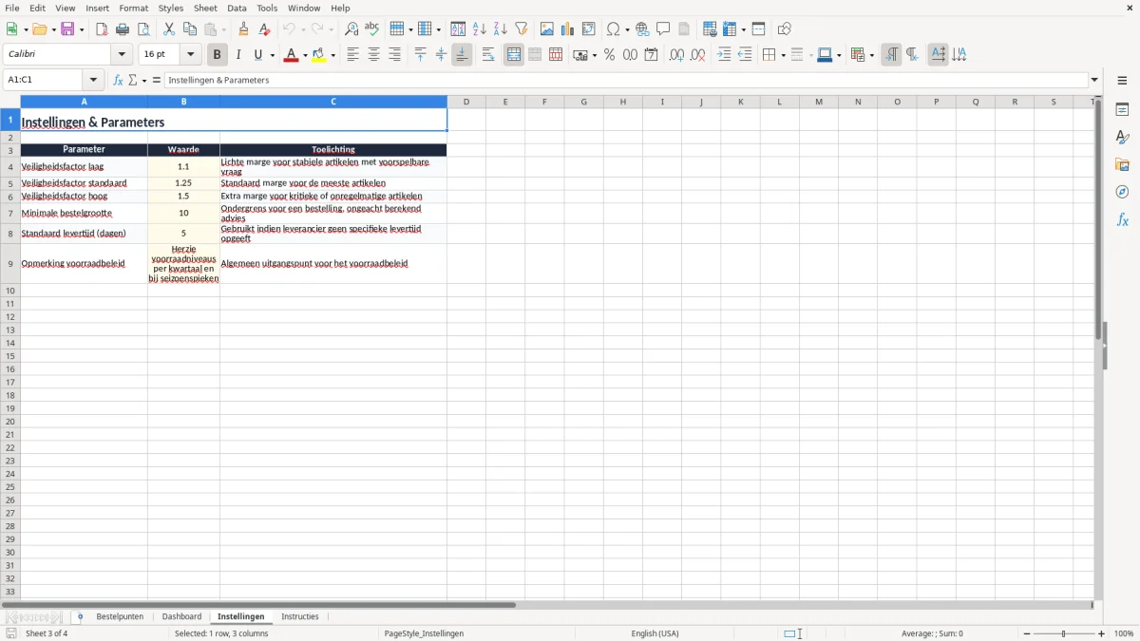
Task: Open the Tools menu
Action: (x=267, y=8)
